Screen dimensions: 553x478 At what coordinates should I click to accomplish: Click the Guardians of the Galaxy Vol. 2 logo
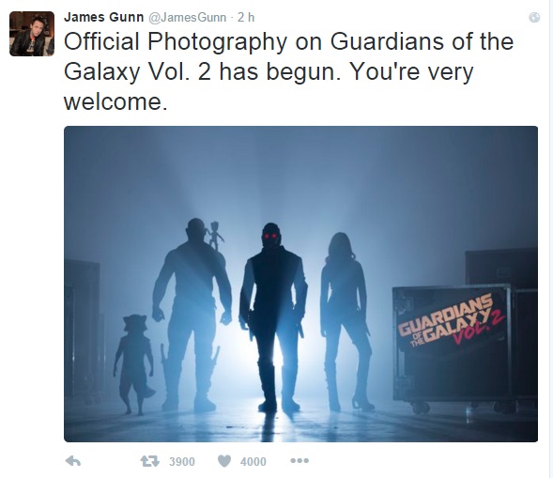(452, 320)
